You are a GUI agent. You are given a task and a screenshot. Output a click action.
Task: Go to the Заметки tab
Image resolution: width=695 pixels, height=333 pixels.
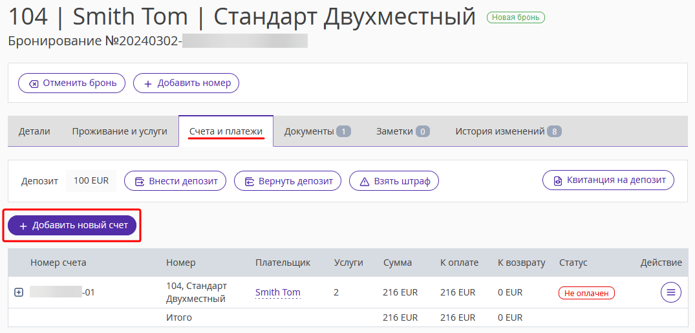[403, 131]
